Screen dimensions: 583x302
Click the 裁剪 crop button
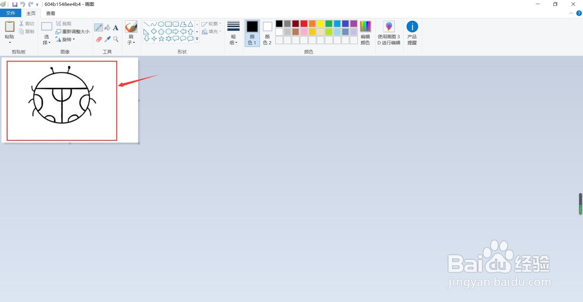pos(64,24)
